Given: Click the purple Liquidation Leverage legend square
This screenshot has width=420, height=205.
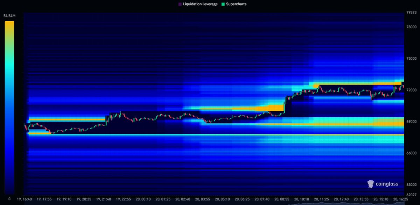Looking at the screenshot, I should 180,4.
